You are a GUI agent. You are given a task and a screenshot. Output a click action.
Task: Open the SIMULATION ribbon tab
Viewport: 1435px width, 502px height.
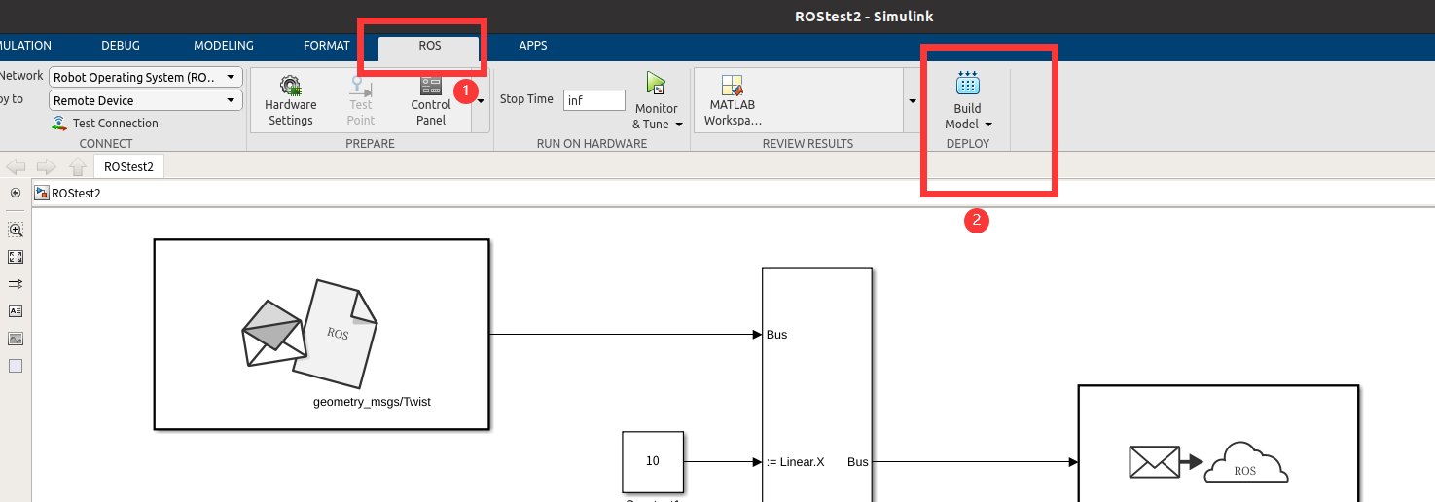(25, 46)
